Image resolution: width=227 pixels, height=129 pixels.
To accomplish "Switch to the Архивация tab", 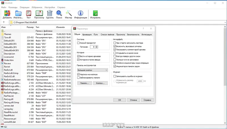I will pyautogui.click(x=87, y=35).
